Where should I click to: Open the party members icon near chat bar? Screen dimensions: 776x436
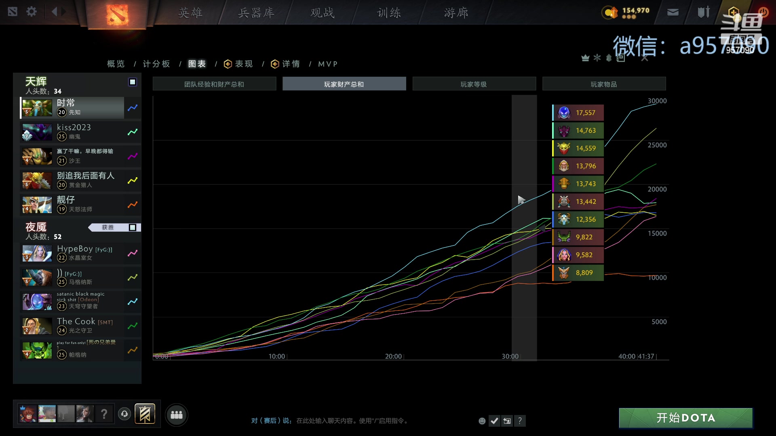click(x=177, y=414)
